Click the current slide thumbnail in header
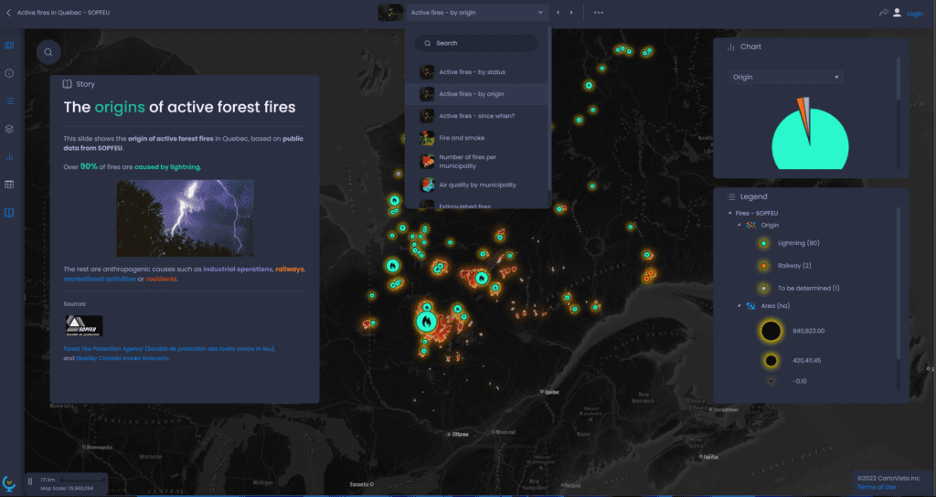This screenshot has width=936, height=497. click(x=391, y=13)
